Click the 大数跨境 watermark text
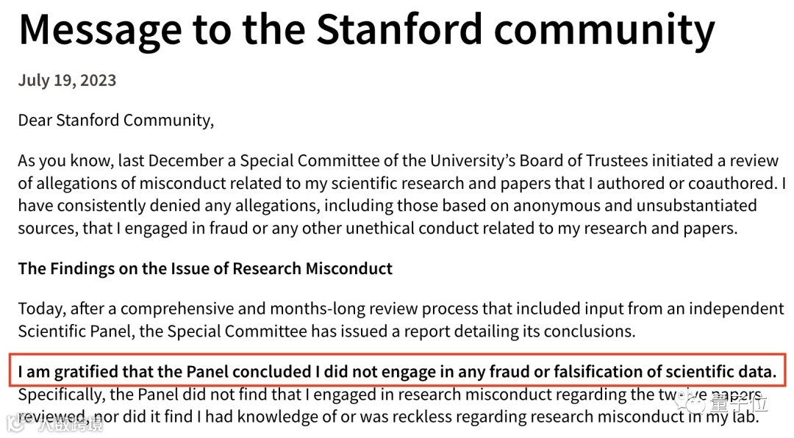 tap(71, 425)
